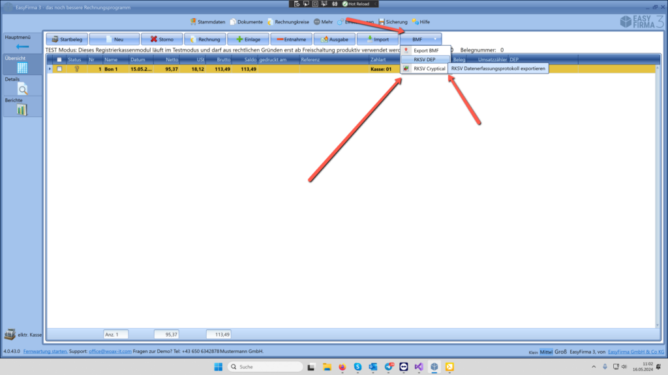The width and height of the screenshot is (668, 375).
Task: Open the Rechnung button
Action: (x=205, y=39)
